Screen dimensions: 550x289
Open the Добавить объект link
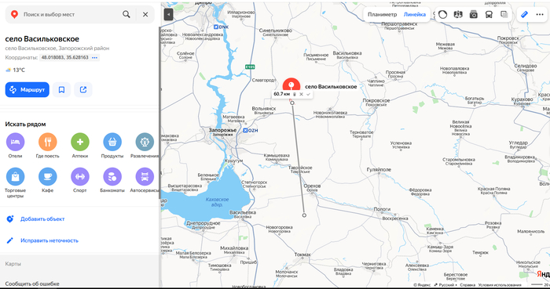pos(42,219)
